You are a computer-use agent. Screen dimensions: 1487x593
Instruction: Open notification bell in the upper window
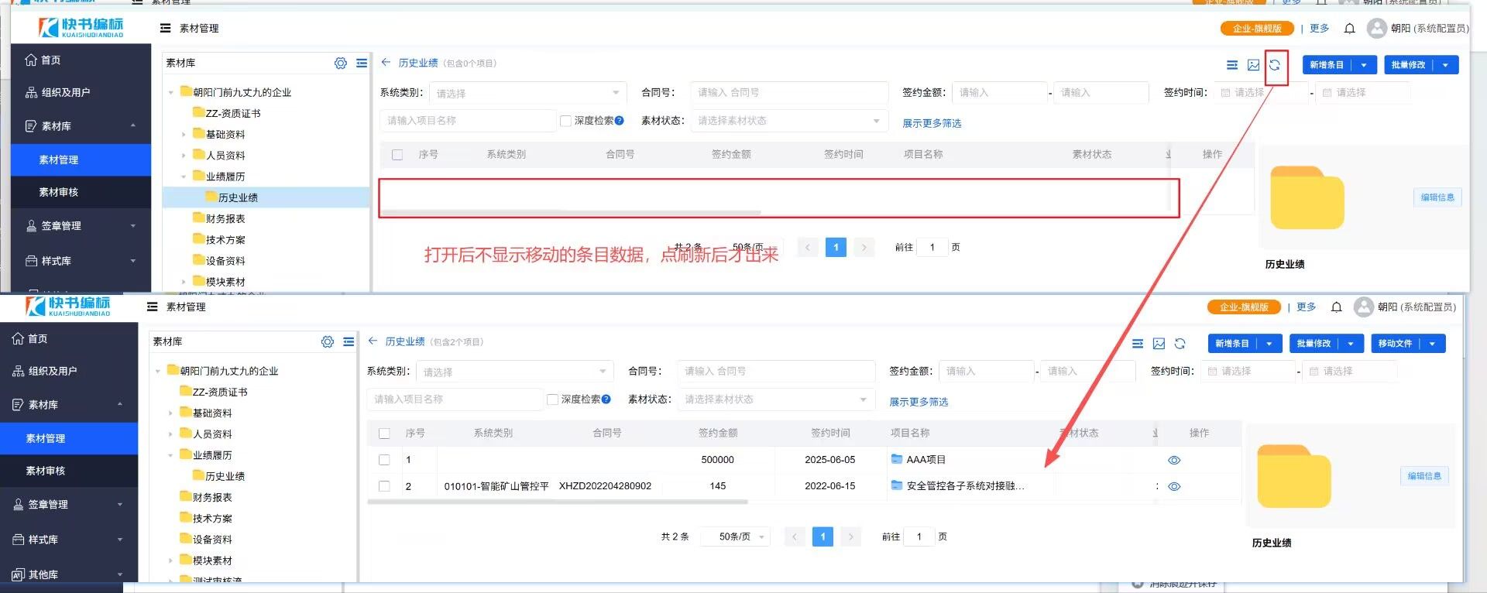pos(1349,29)
